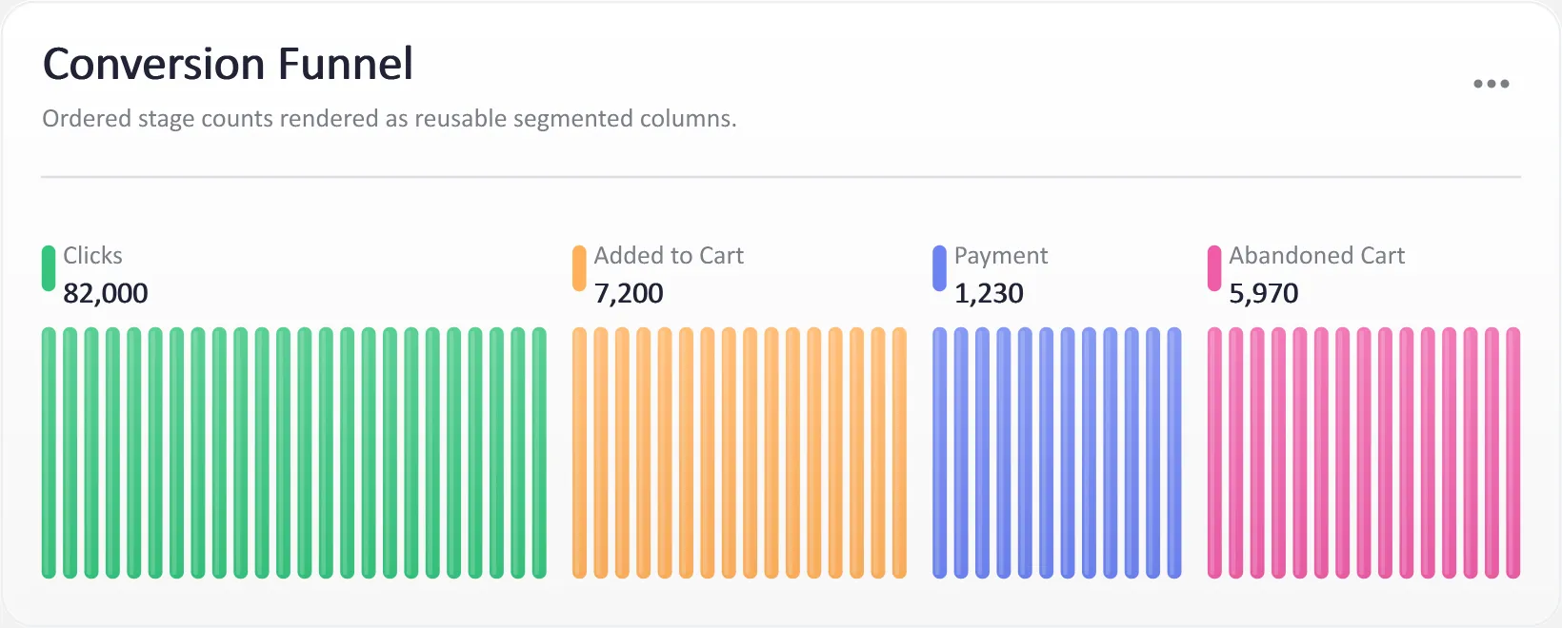Image resolution: width=1562 pixels, height=628 pixels.
Task: Click the orange Added to Cart column chart
Action: tap(740, 453)
